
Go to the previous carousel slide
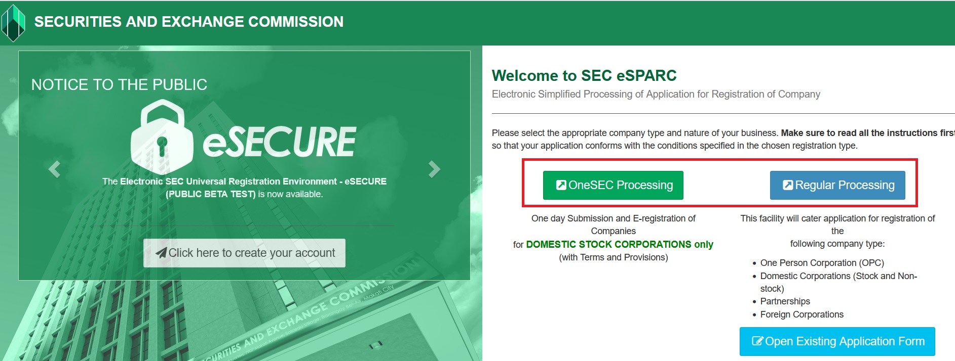click(x=55, y=169)
